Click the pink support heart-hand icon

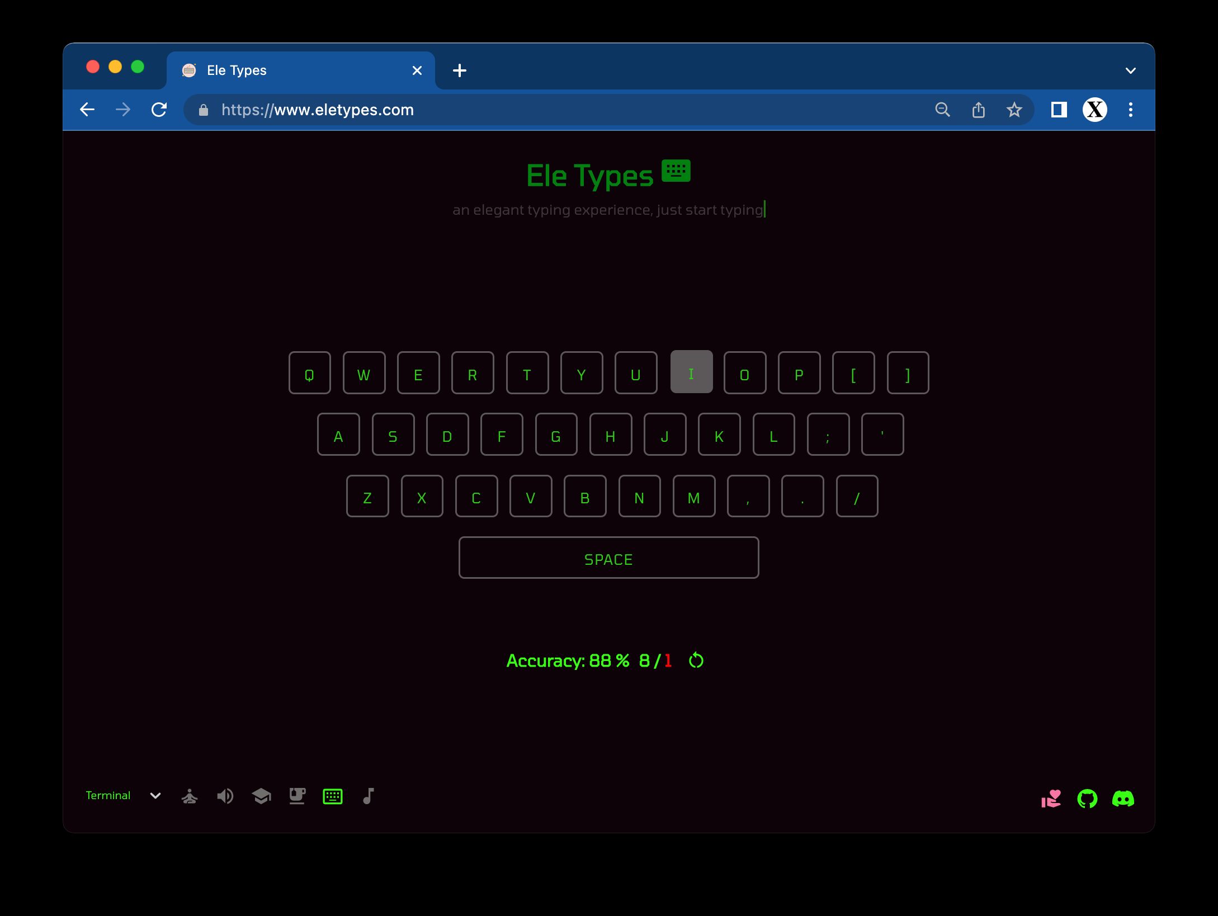[x=1051, y=799]
